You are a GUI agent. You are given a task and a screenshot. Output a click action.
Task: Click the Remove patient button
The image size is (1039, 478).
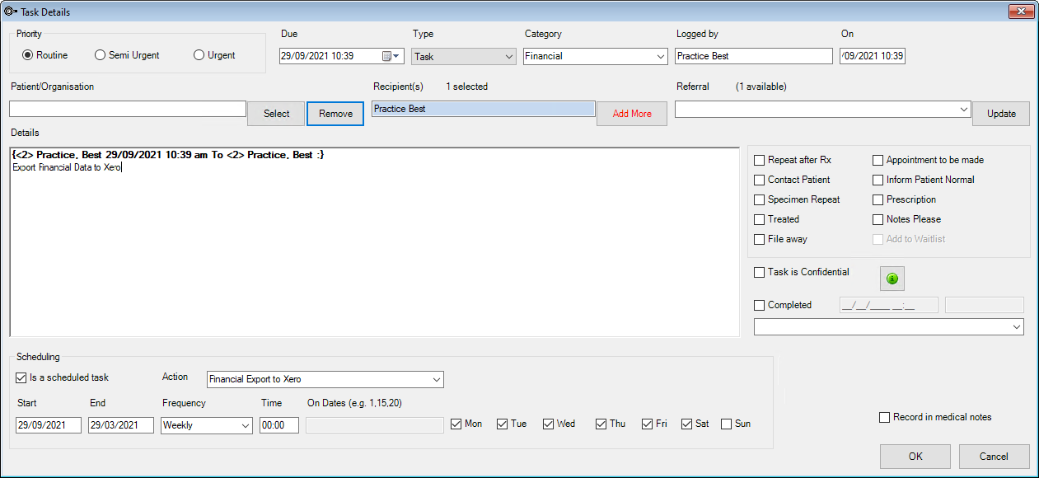[335, 114]
